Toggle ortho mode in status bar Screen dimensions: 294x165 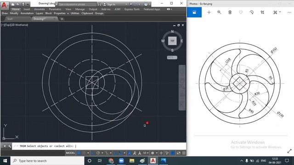coord(93,153)
